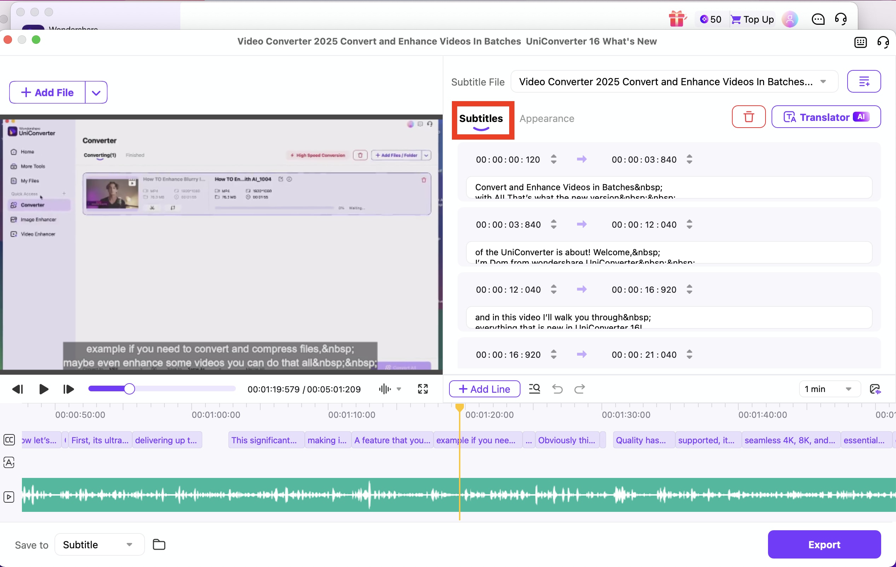Add a new subtitle entry via the list icon
The image size is (896, 567).
[x=864, y=81]
